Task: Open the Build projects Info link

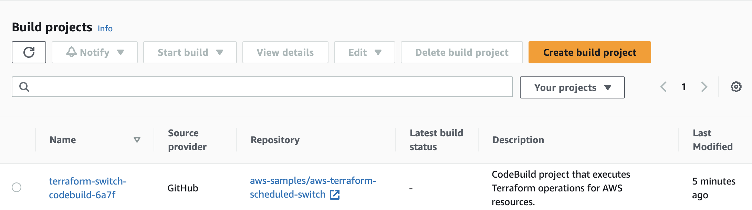Action: (x=105, y=28)
